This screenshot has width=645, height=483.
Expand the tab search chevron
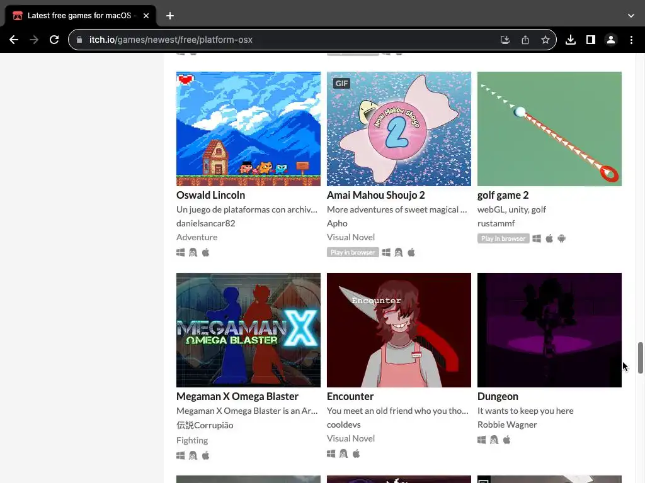tap(631, 16)
